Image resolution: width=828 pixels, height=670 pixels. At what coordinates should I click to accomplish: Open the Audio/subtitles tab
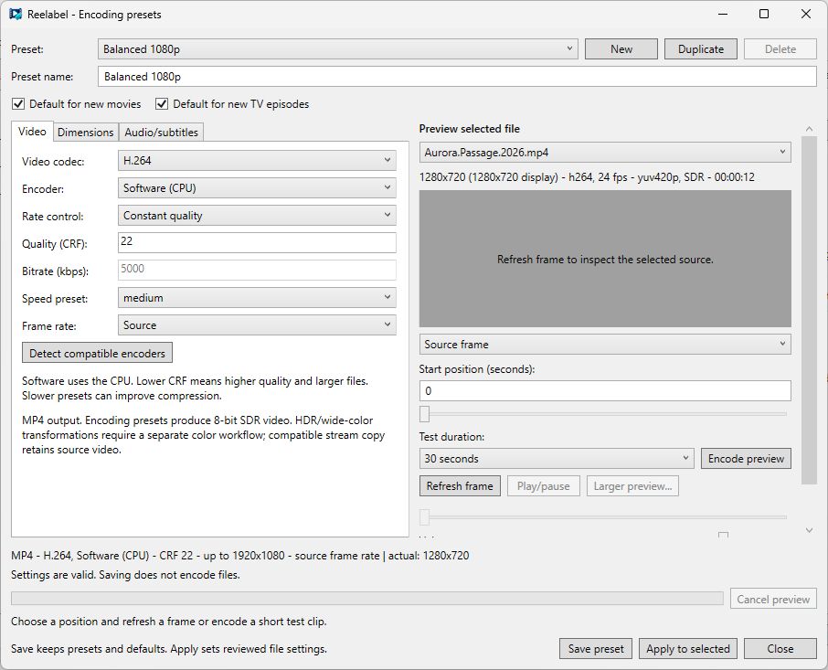click(162, 132)
